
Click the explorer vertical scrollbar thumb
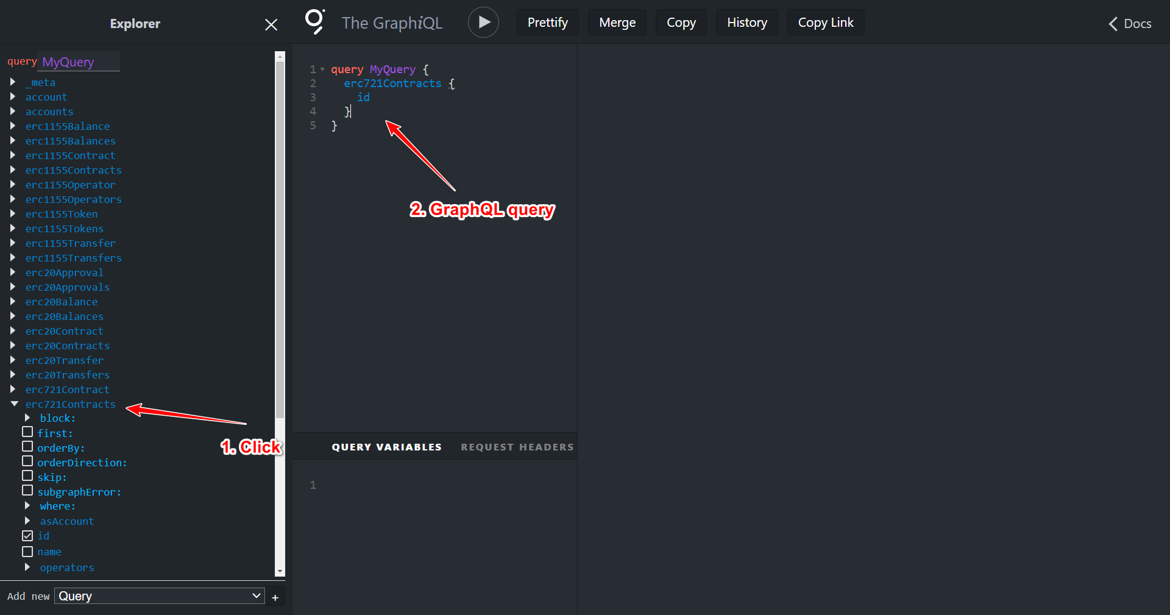click(x=280, y=238)
